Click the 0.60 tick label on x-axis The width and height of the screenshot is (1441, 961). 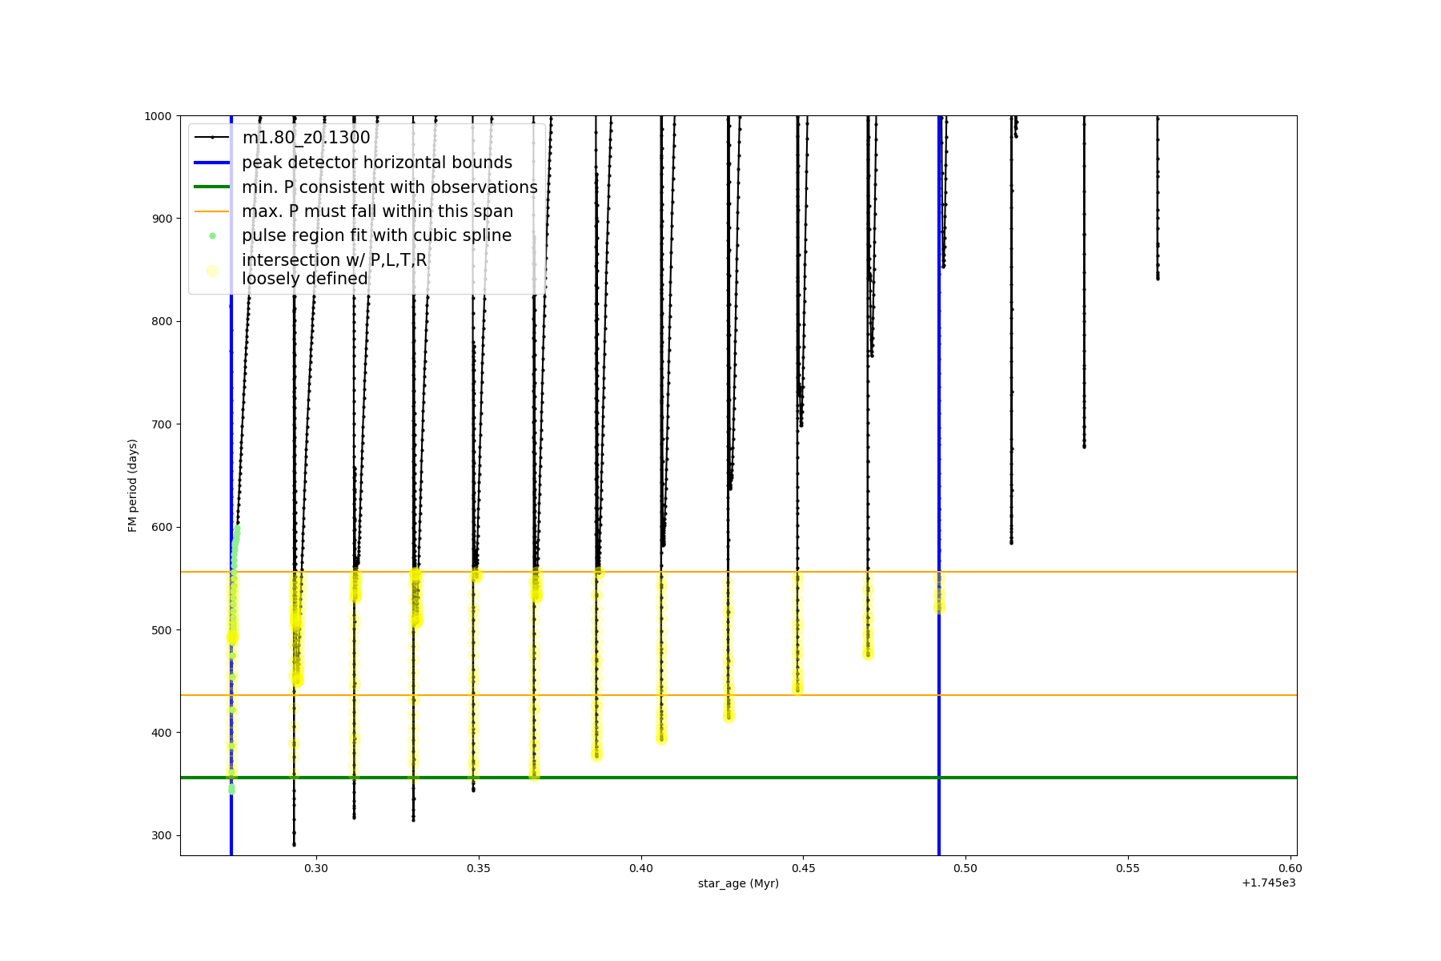pos(1290,868)
